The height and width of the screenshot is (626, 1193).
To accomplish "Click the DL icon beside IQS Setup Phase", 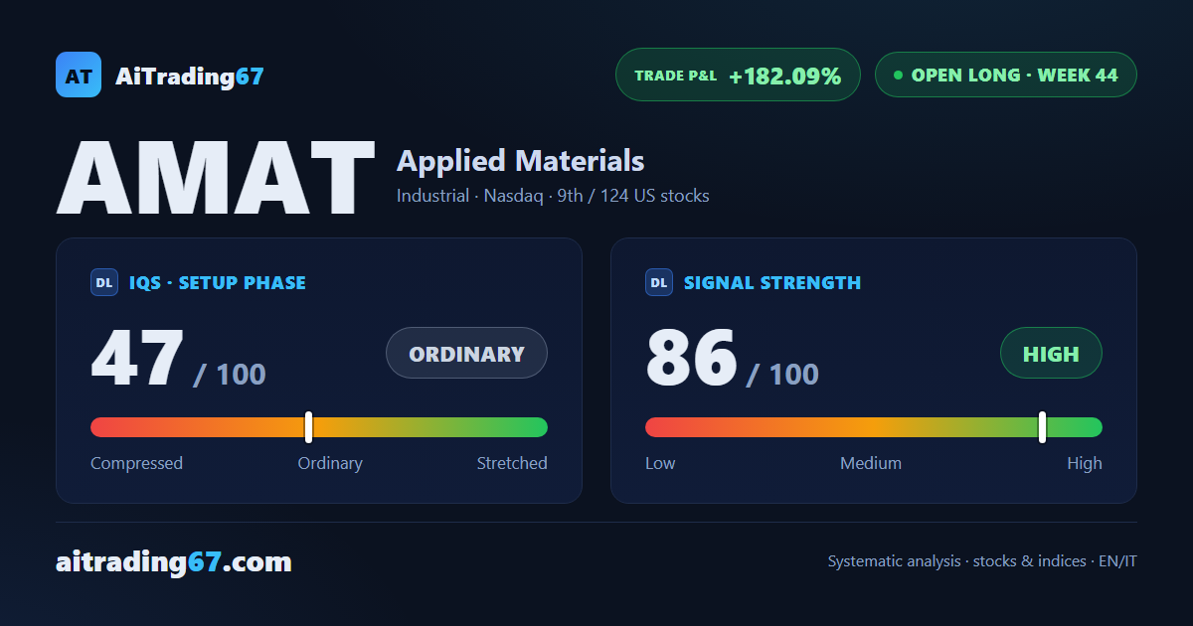I will [x=104, y=282].
